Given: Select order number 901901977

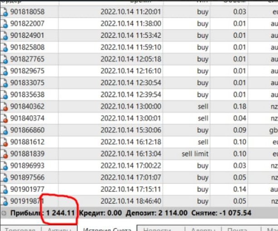Looking at the screenshot, I should [x=27, y=189].
